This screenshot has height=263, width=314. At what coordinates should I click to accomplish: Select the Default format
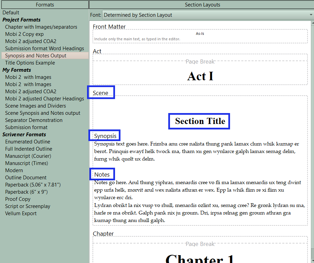11,13
